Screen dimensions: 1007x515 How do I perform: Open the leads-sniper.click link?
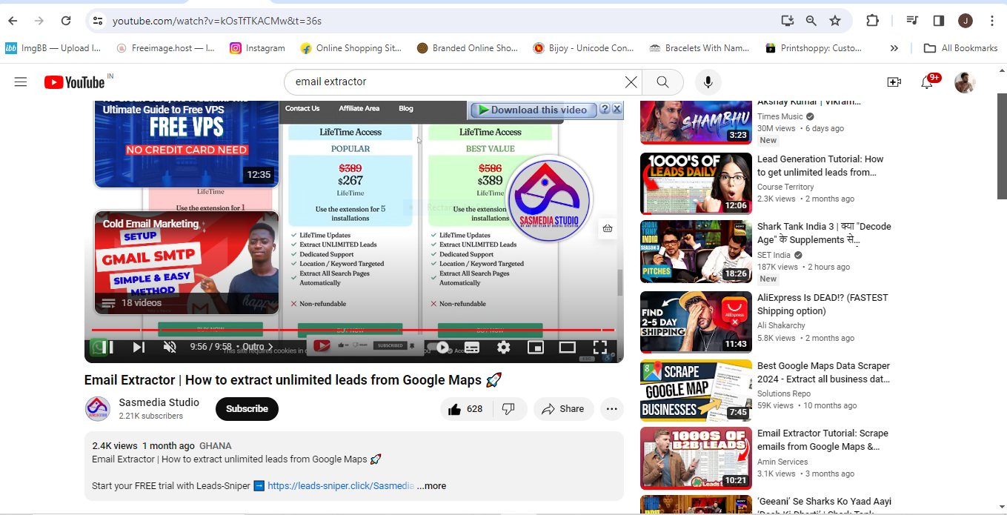[x=341, y=486]
